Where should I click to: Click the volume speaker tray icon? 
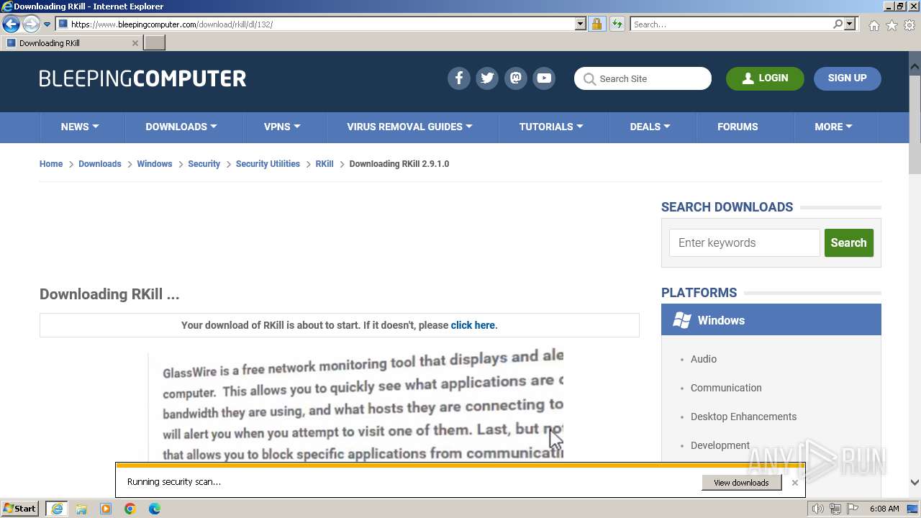817,509
